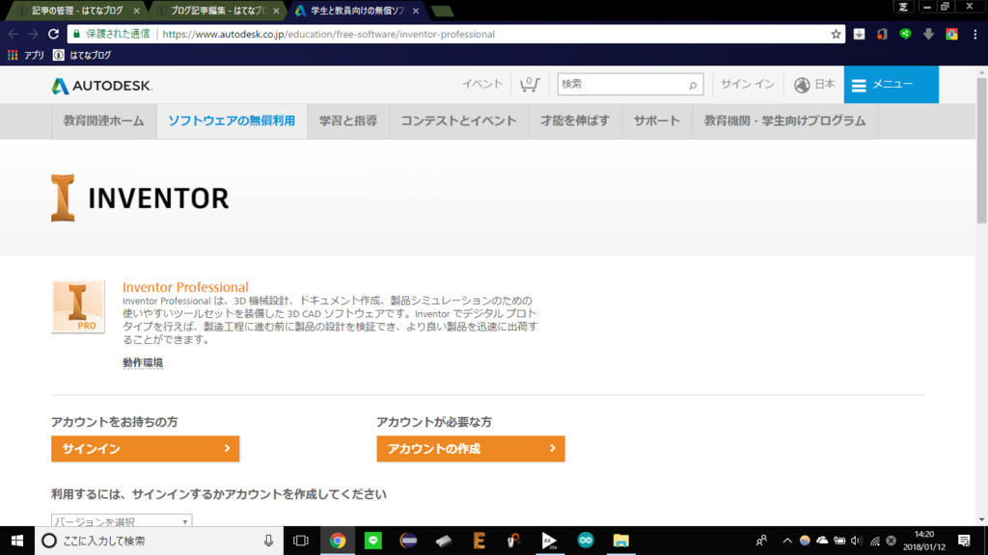Click the large Inventor I logo
The width and height of the screenshot is (988, 555).
(63, 198)
